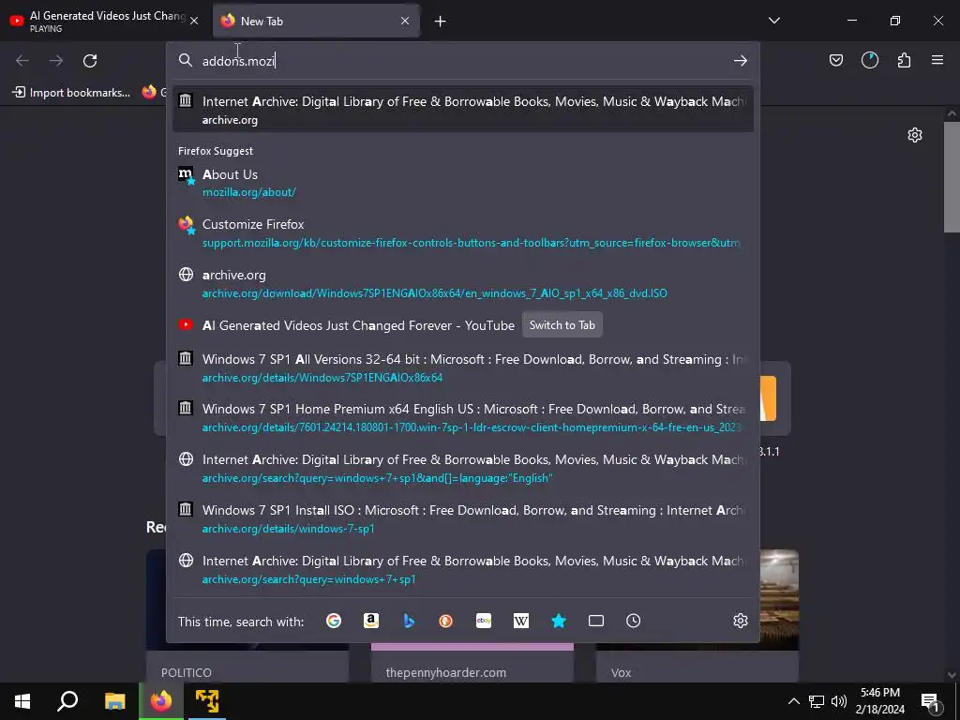The image size is (960, 720).
Task: Open Windows 7 SP1 Home Premium x64 suggestion
Action: click(463, 417)
